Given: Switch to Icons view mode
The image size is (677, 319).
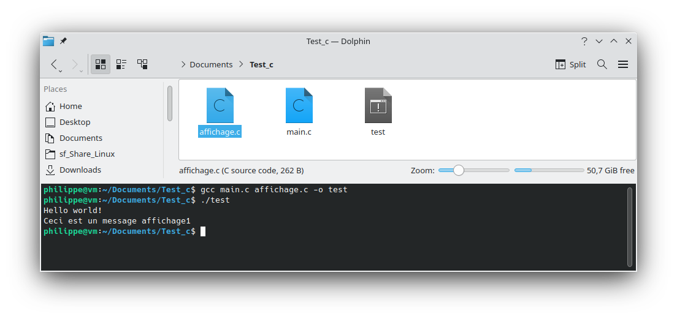Looking at the screenshot, I should coord(101,64).
